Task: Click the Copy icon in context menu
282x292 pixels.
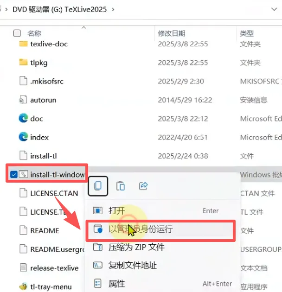Action: click(x=98, y=186)
